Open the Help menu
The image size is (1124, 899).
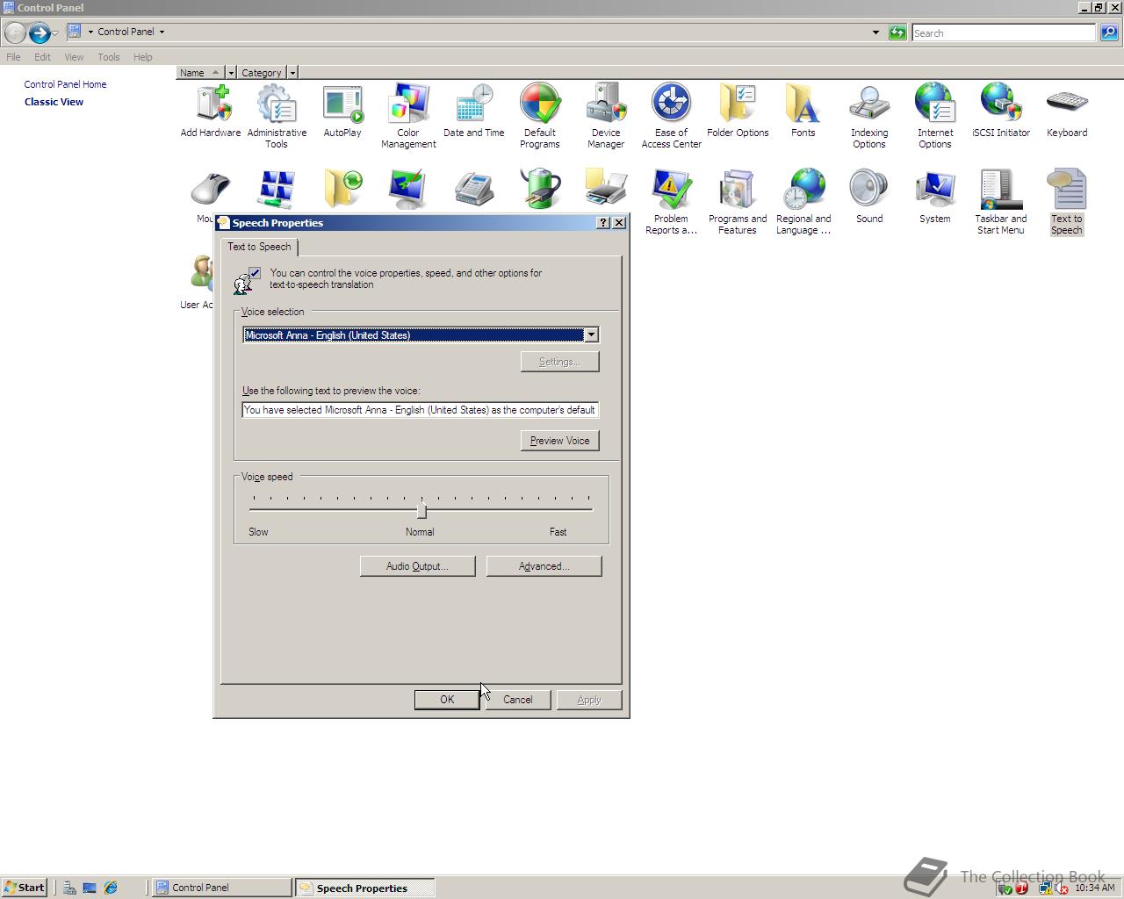143,57
